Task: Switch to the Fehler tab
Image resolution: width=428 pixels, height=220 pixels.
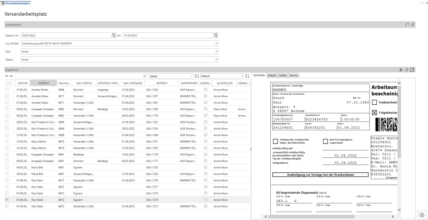Action: pyautogui.click(x=283, y=75)
